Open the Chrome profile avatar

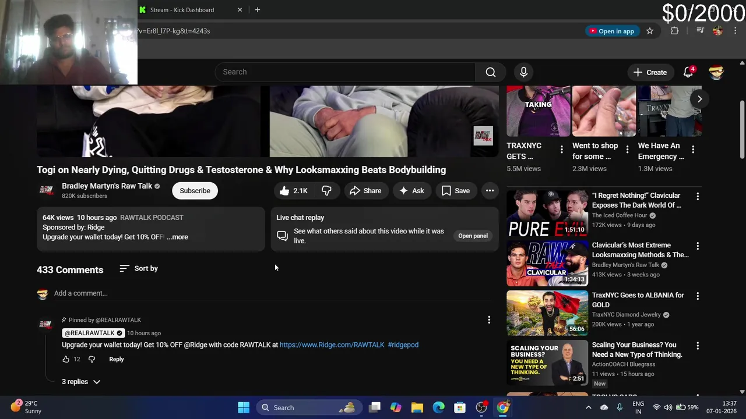click(x=718, y=31)
